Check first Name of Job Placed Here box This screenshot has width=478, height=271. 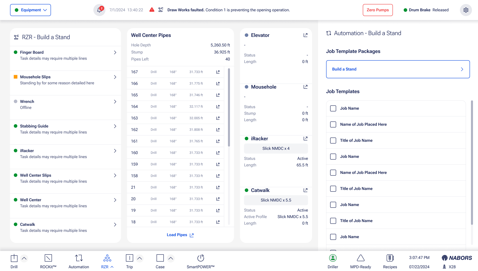333,124
